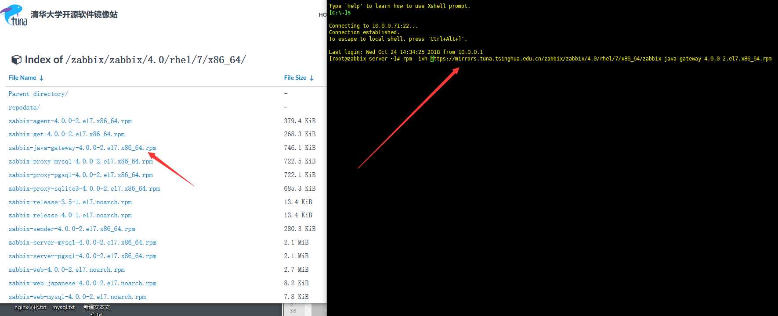The width and height of the screenshot is (778, 316).
Task: Download zabbix-release-3.5-1.el7.noarch.rpm
Action: coord(70,202)
